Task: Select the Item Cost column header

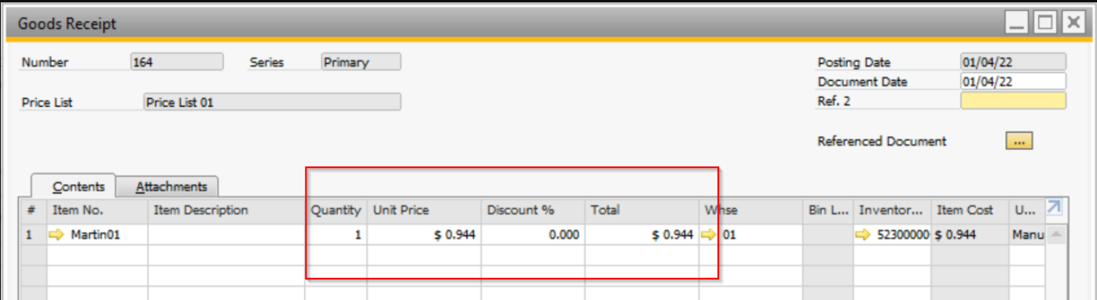Action: (x=970, y=210)
